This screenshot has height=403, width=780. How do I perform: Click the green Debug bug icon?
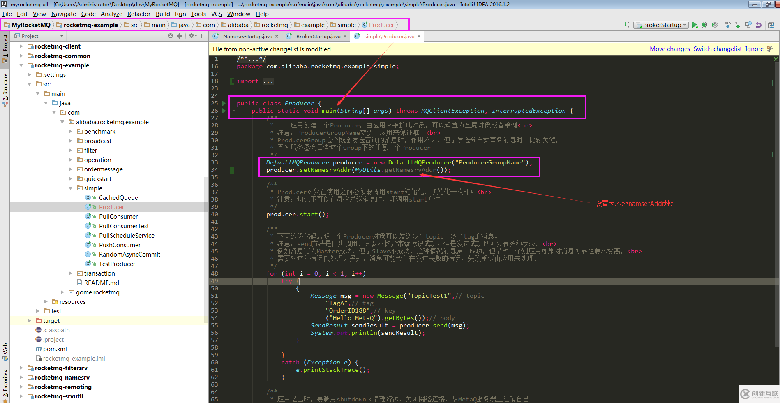(704, 25)
